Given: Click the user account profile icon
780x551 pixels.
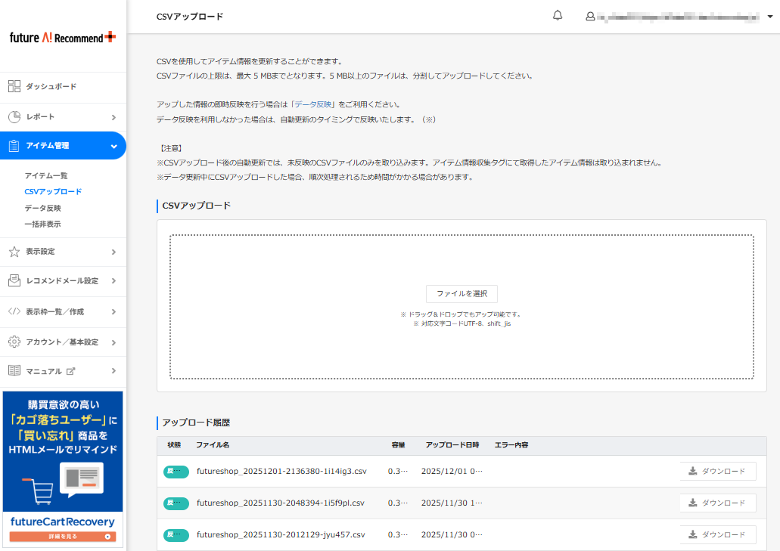Looking at the screenshot, I should click(590, 16).
